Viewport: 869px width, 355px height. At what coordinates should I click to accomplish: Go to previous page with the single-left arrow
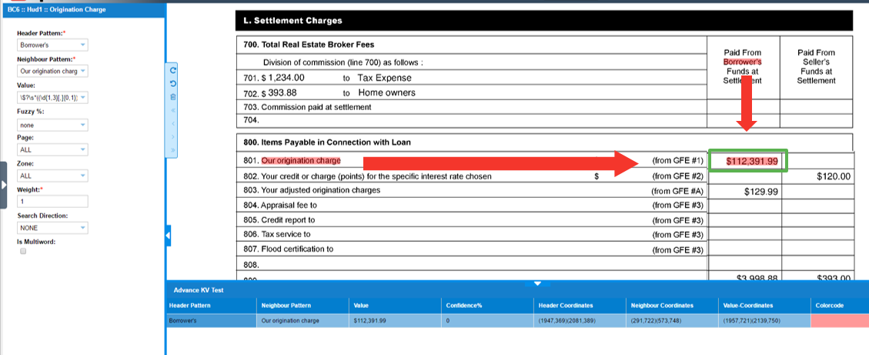tap(173, 123)
